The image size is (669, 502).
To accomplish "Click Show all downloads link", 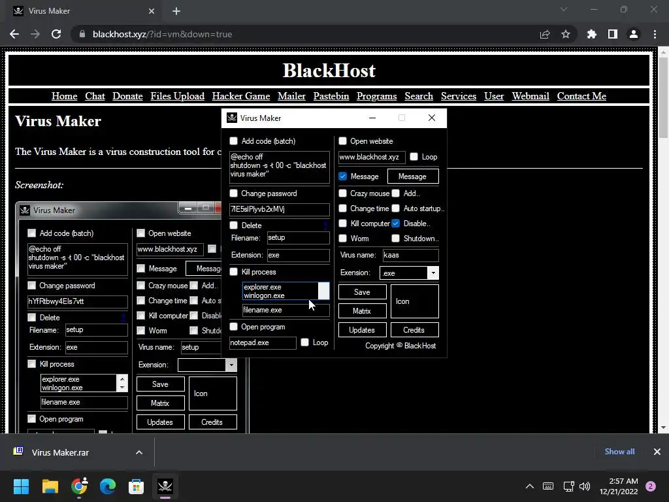I will click(619, 452).
